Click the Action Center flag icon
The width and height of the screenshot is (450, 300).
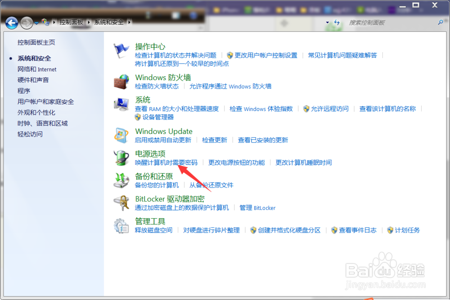coord(121,51)
